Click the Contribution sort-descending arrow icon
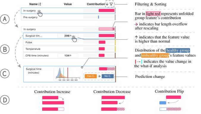This screenshot has height=114, width=201. [x=107, y=4]
